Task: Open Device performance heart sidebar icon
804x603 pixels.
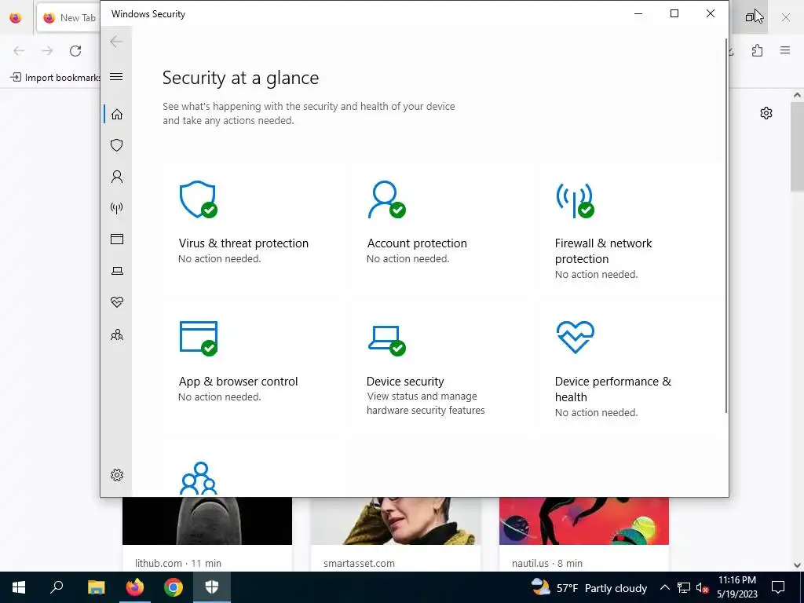Action: [117, 302]
